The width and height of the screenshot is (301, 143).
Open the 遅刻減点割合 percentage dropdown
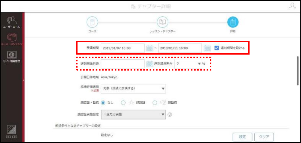188,64
